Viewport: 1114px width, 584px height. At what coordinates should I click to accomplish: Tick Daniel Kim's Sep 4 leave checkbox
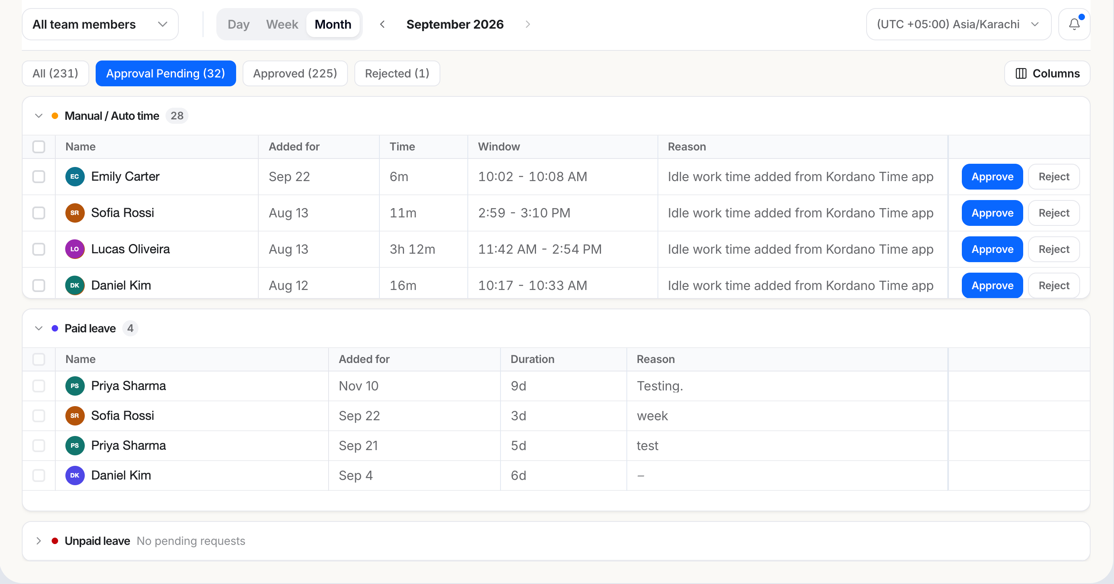[39, 475]
